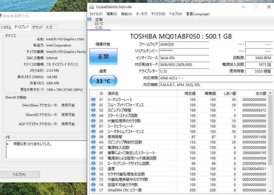This screenshot has height=195, width=274.
Task: Click the 現在値 column header
Action: [187, 94]
